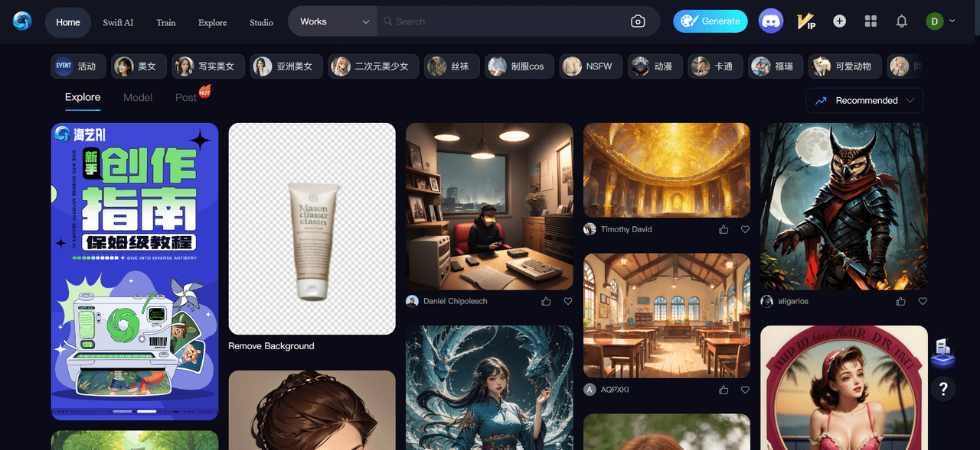Click the plus create icon in the header
The height and width of the screenshot is (450, 980).
point(840,21)
